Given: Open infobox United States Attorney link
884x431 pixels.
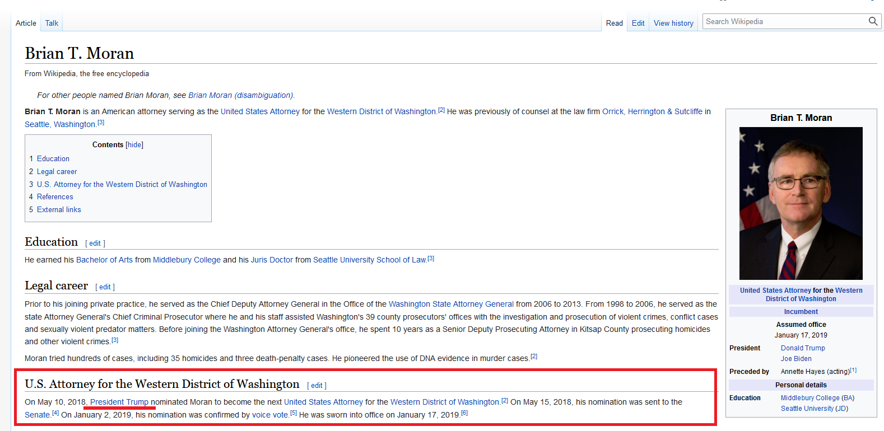Looking at the screenshot, I should [x=775, y=291].
